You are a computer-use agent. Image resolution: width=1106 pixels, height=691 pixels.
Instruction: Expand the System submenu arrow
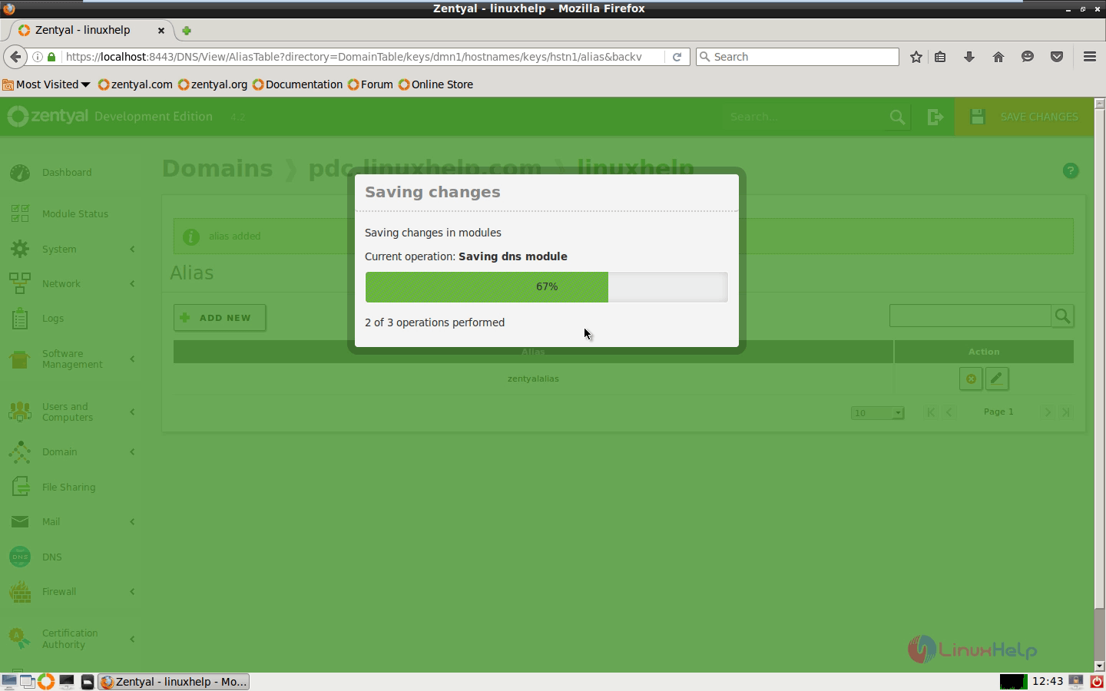click(x=132, y=250)
